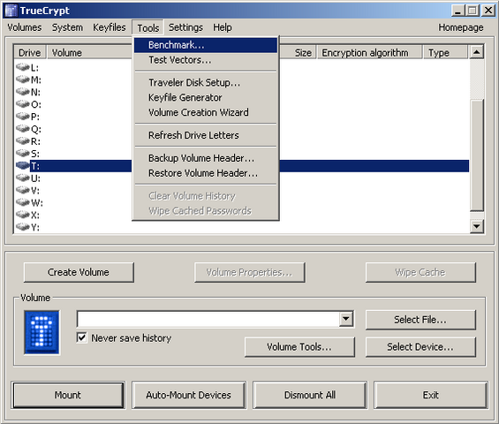Select the X: drive icon
The image size is (499, 424).
23,215
